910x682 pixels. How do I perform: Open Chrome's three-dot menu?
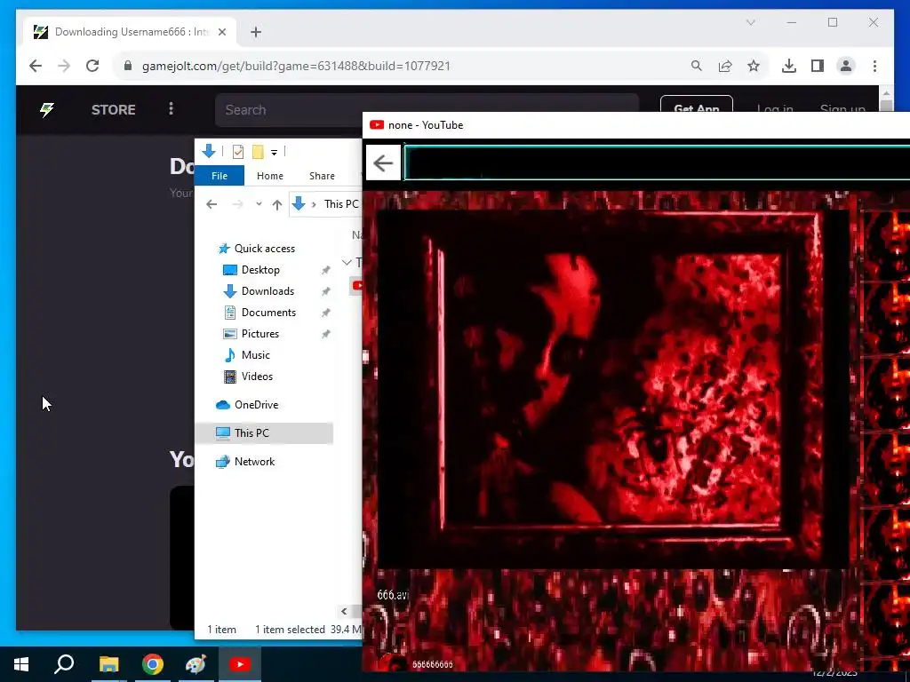tap(874, 66)
